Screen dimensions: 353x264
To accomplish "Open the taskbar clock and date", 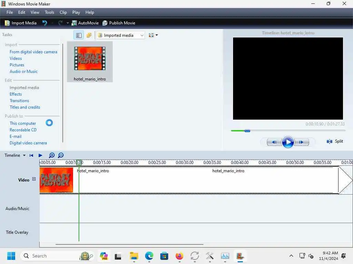I will (x=329, y=256).
